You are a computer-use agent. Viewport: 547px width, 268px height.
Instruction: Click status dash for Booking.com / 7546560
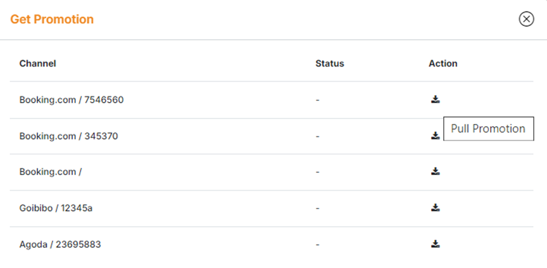pos(318,100)
